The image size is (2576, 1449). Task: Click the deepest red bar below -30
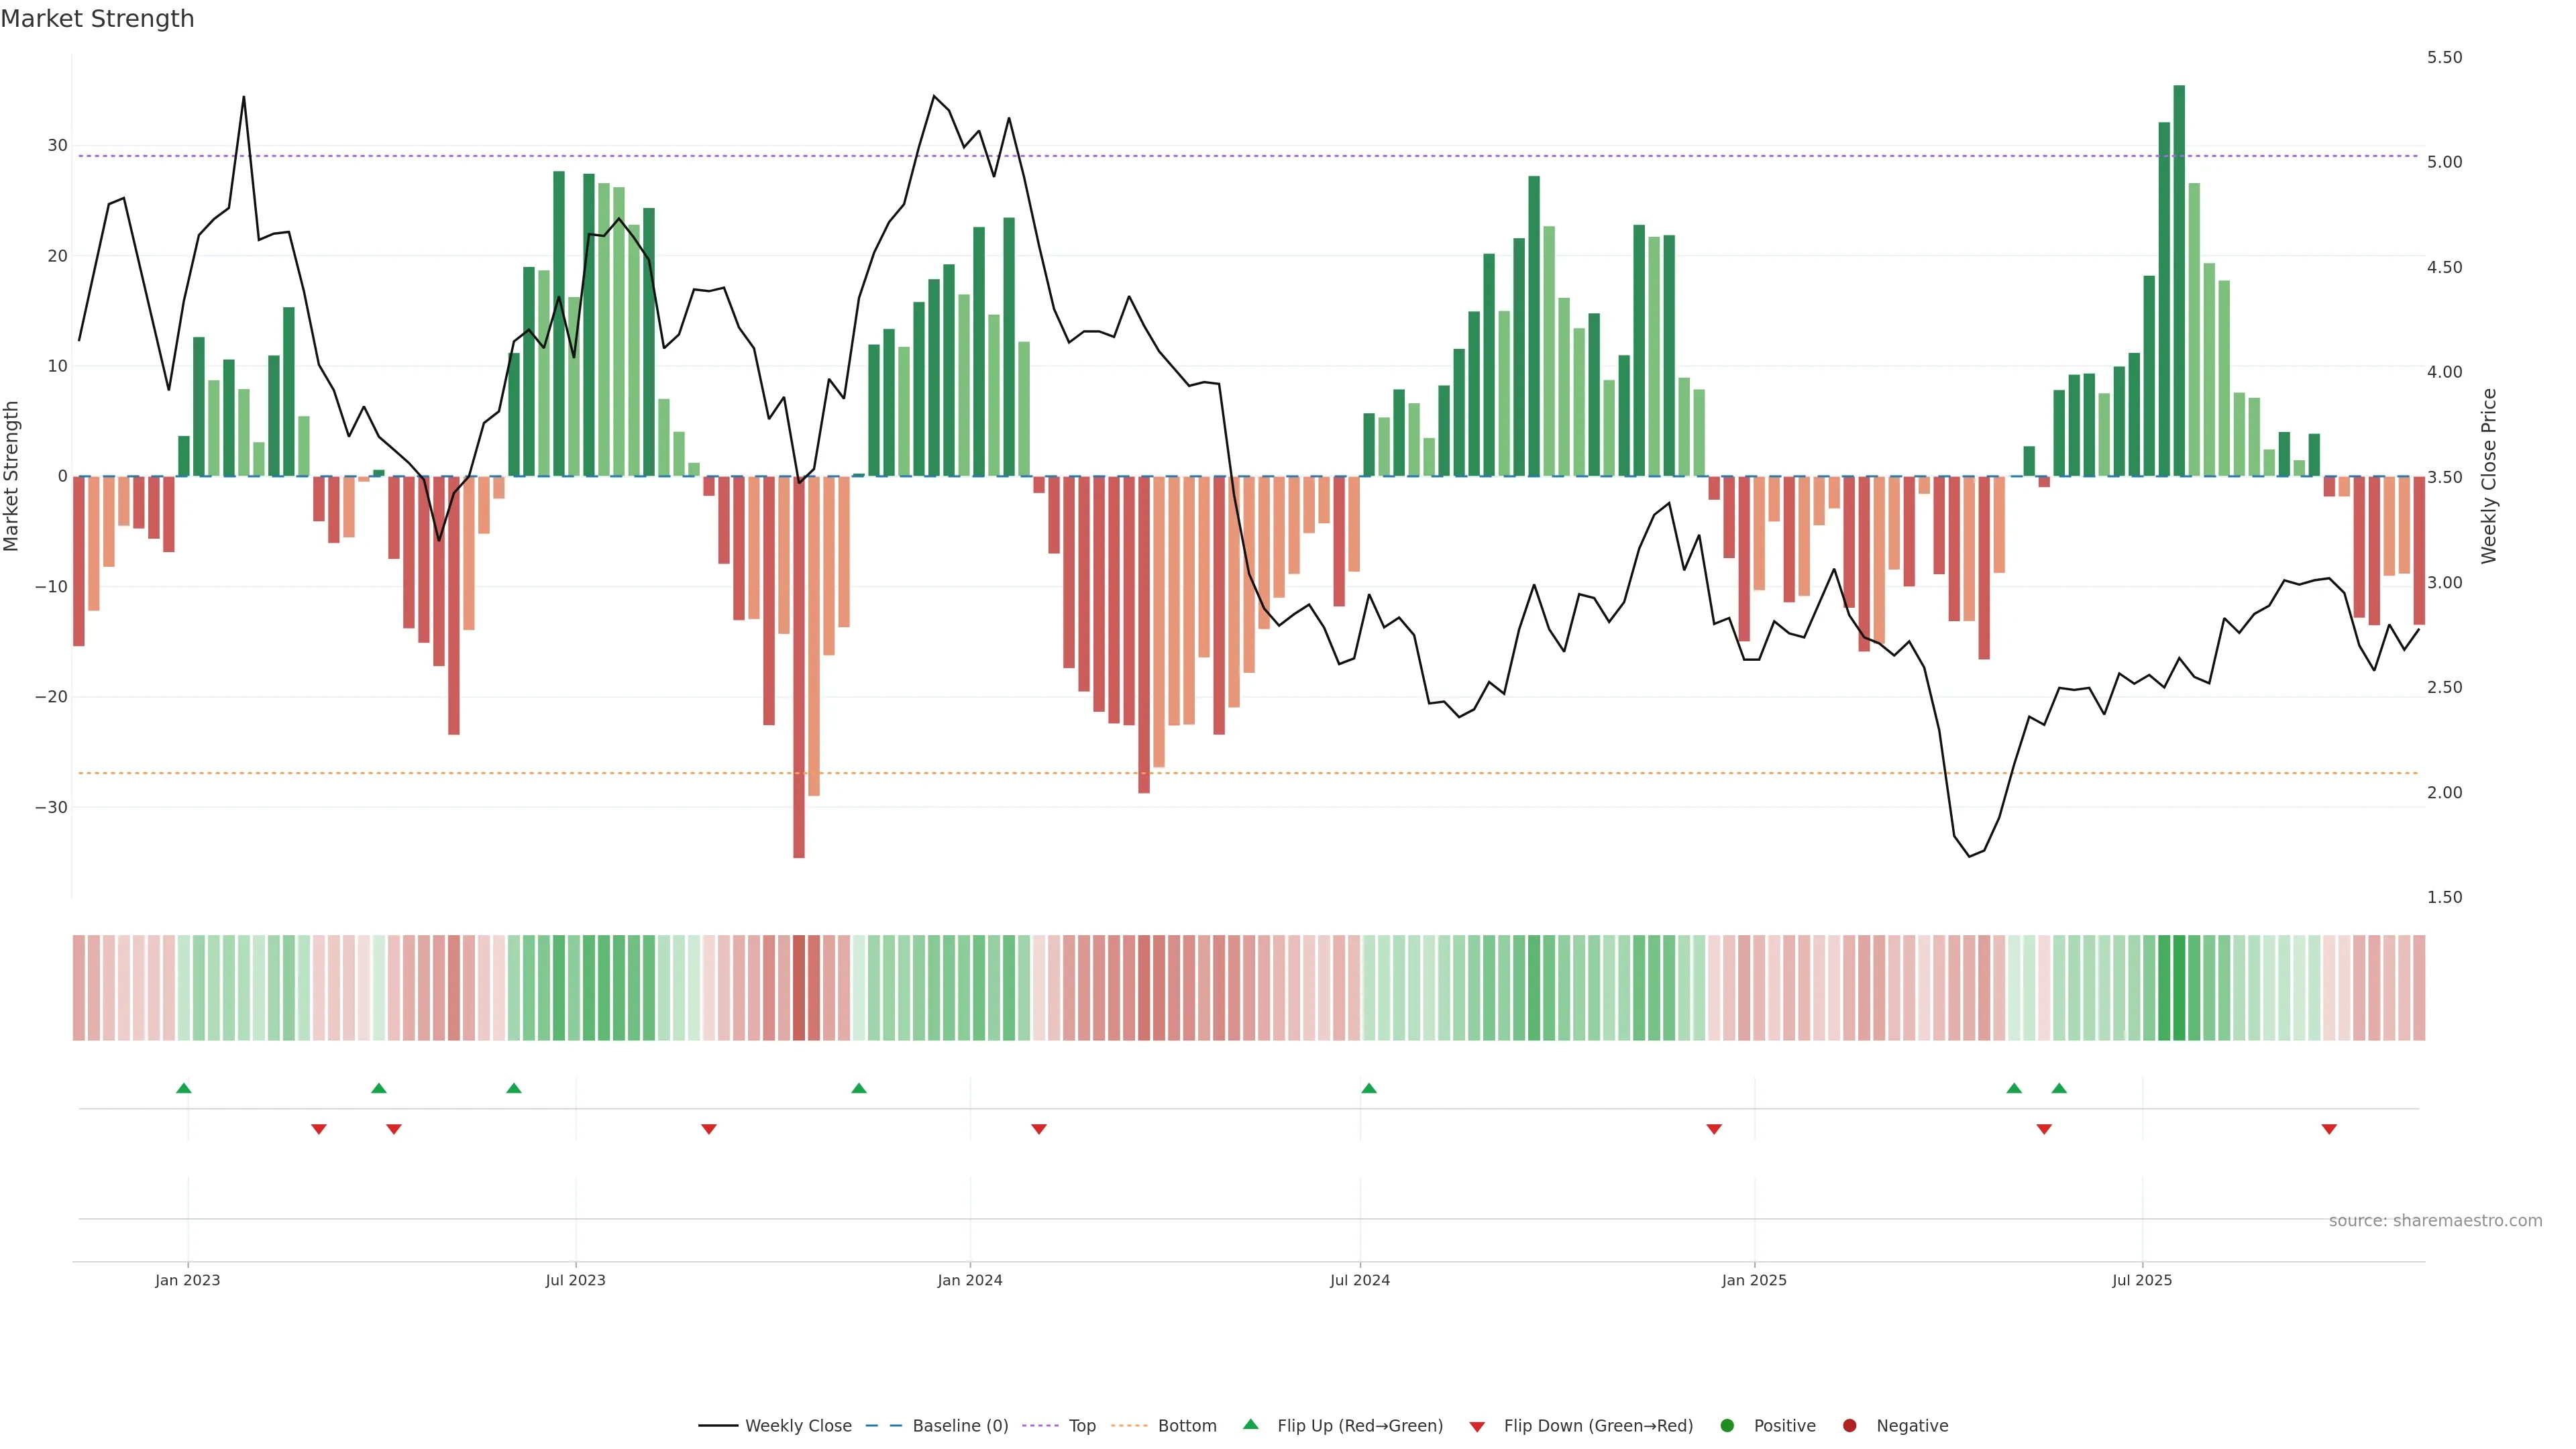[799, 666]
